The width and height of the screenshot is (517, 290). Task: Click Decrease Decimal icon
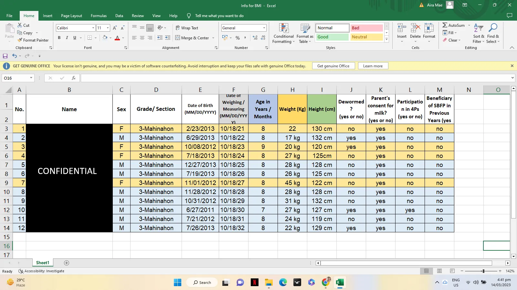click(263, 38)
